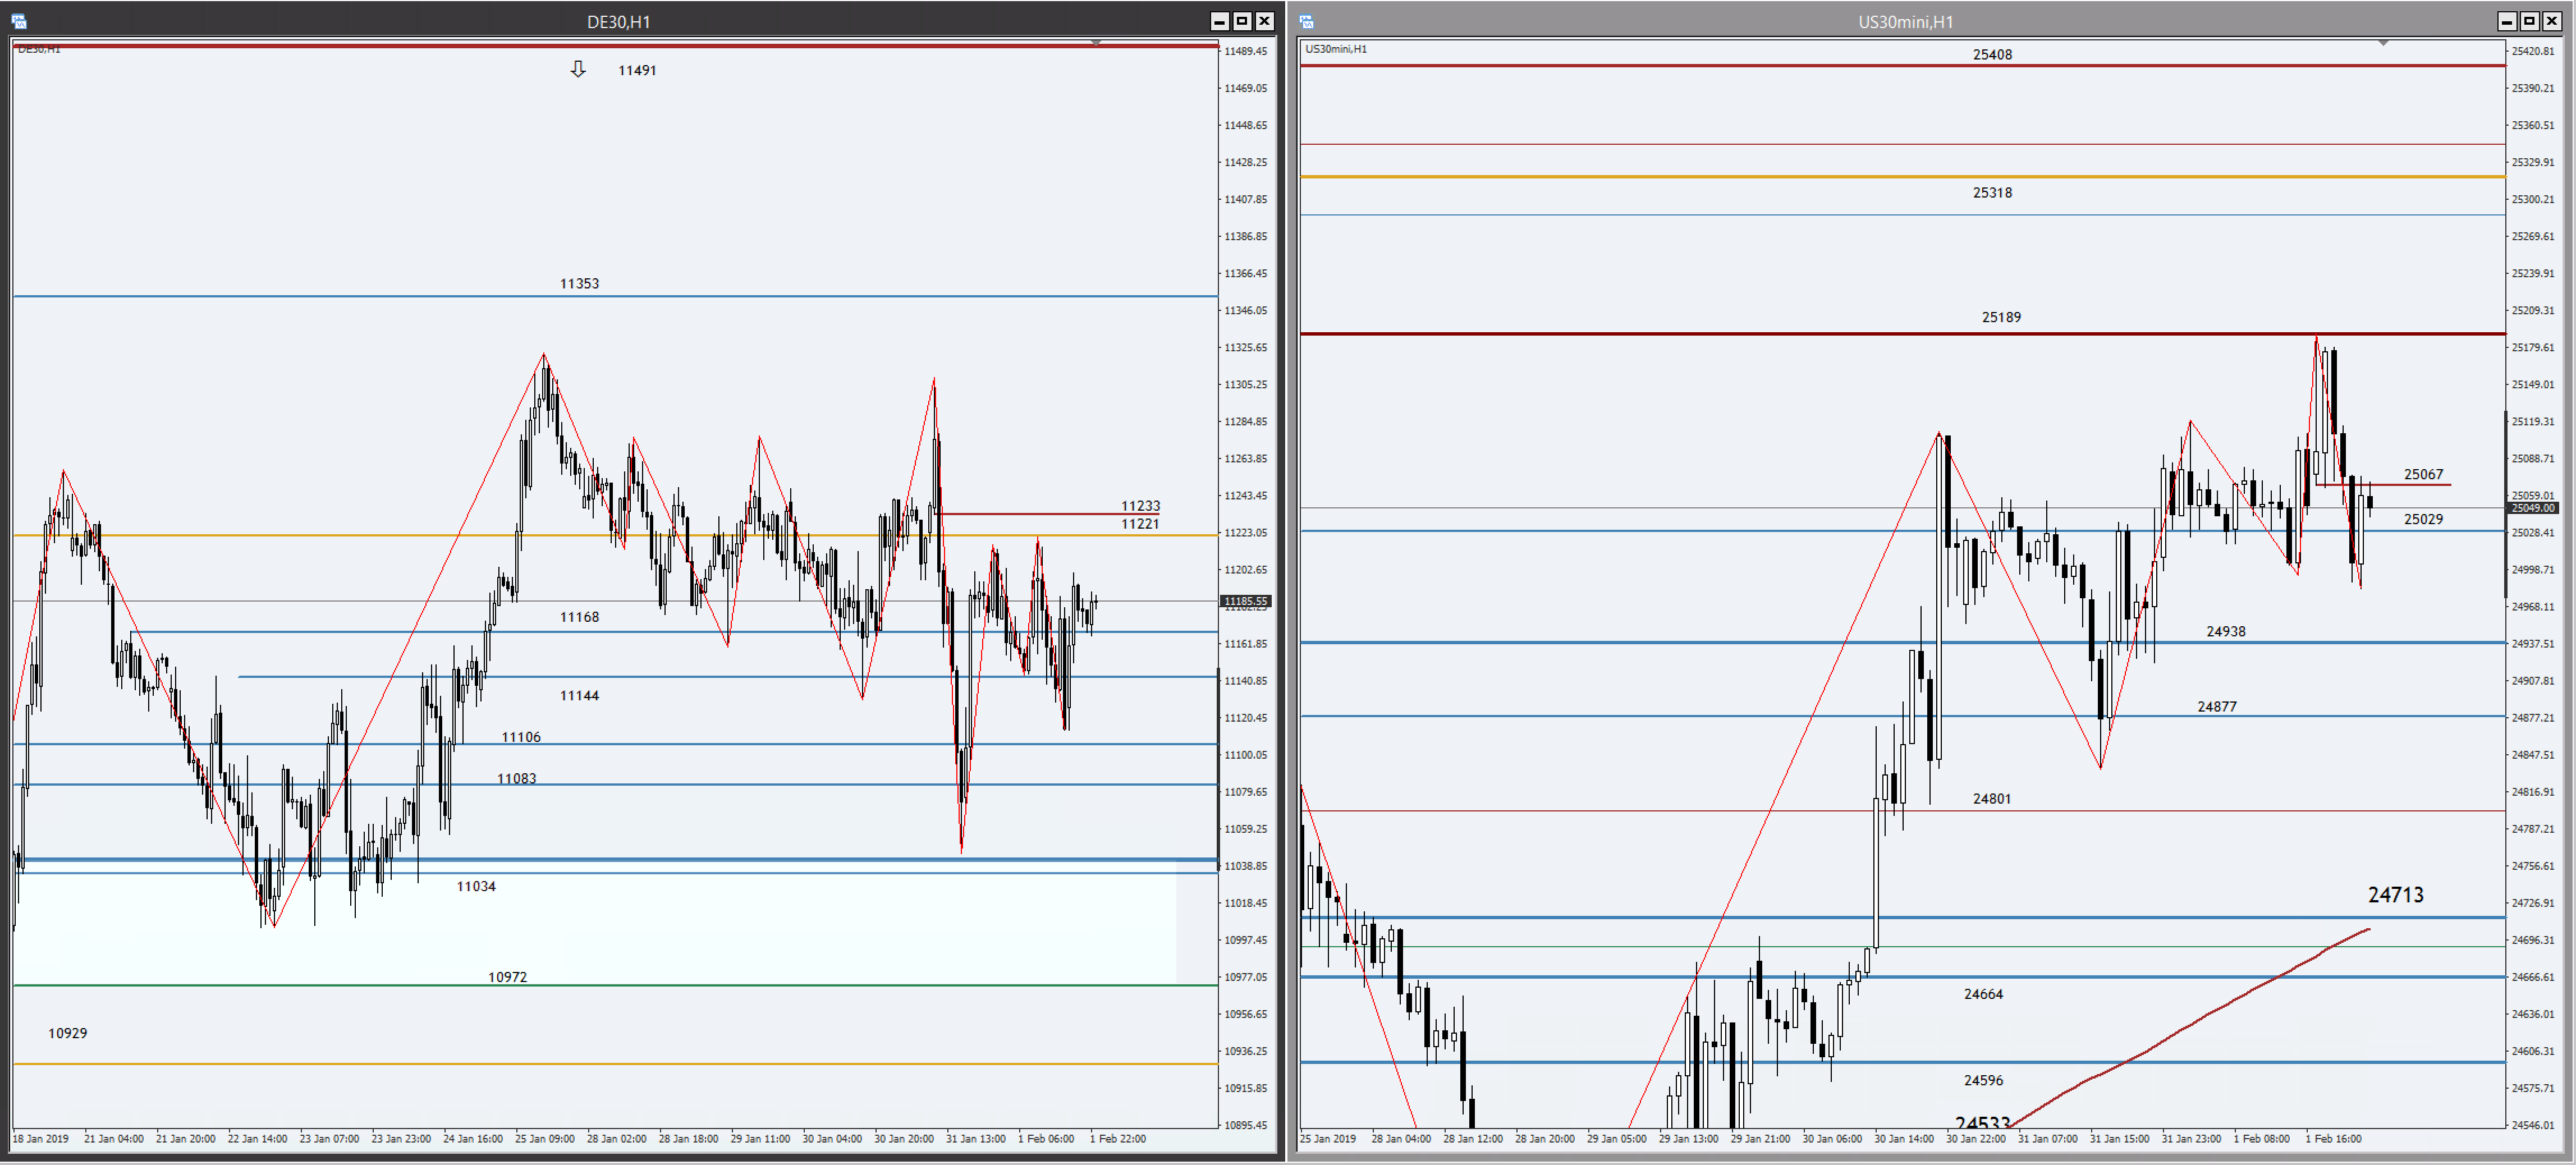Click the DE30 chart window system icon
The image size is (2576, 1165).
[19, 21]
